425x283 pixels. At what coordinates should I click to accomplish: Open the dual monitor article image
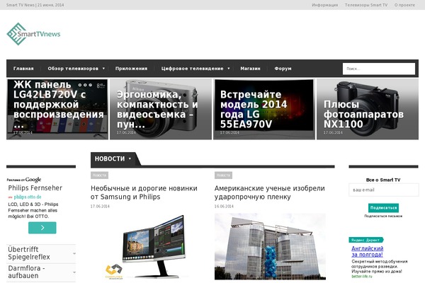coord(147,246)
